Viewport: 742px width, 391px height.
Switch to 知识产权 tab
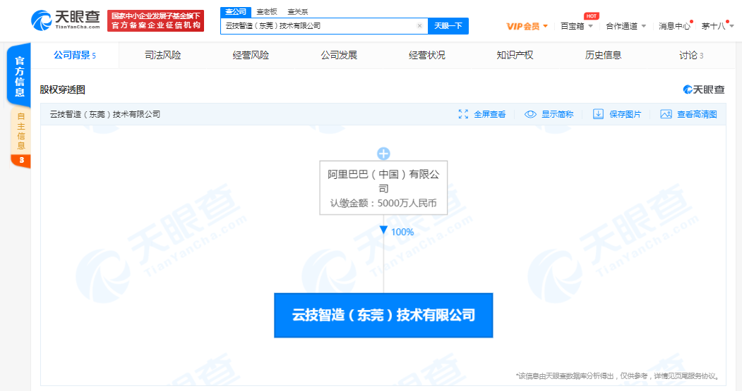point(515,55)
